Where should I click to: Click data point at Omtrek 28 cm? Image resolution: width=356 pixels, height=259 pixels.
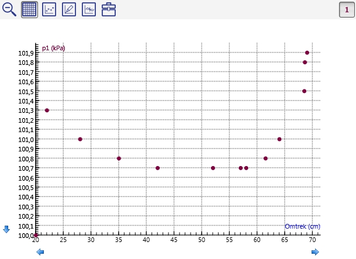[80, 139]
